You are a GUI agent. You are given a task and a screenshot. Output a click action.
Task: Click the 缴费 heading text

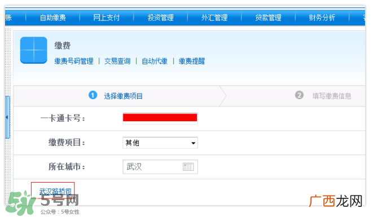pyautogui.click(x=63, y=46)
